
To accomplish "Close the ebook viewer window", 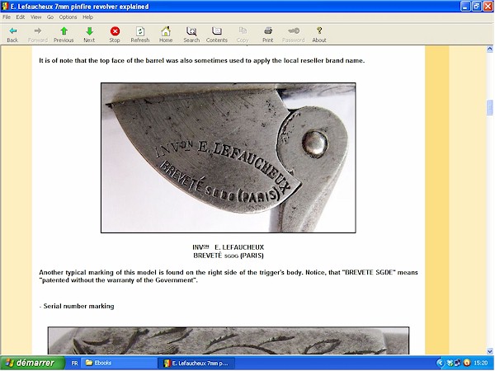I will [488, 7].
